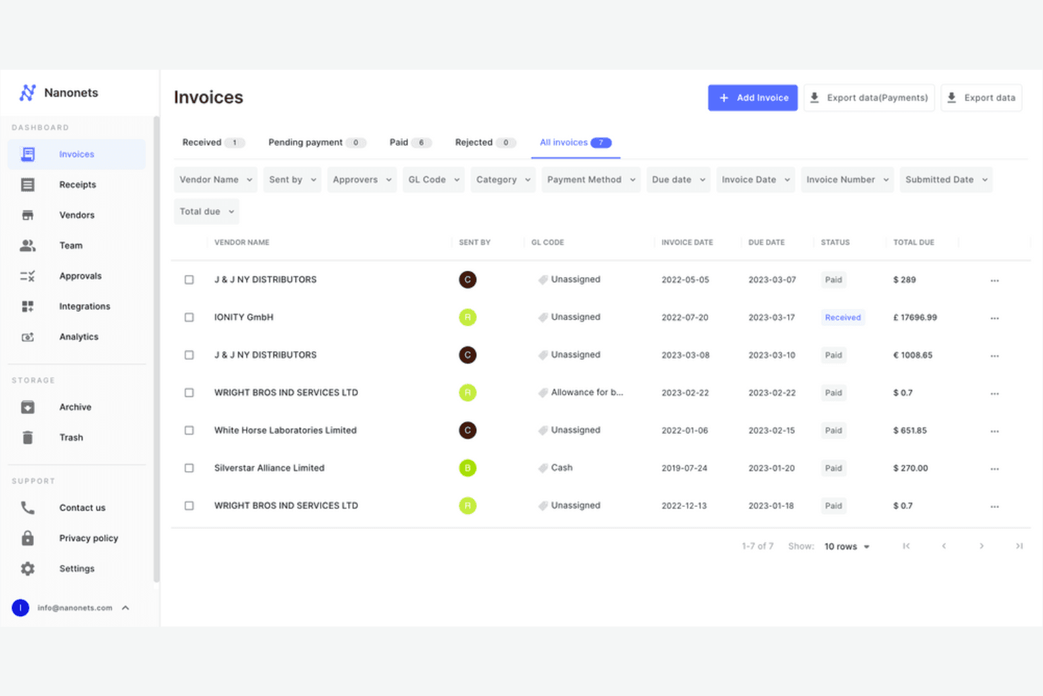The width and height of the screenshot is (1043, 696).
Task: Open Vendor Name filter dropdown
Action: point(216,180)
